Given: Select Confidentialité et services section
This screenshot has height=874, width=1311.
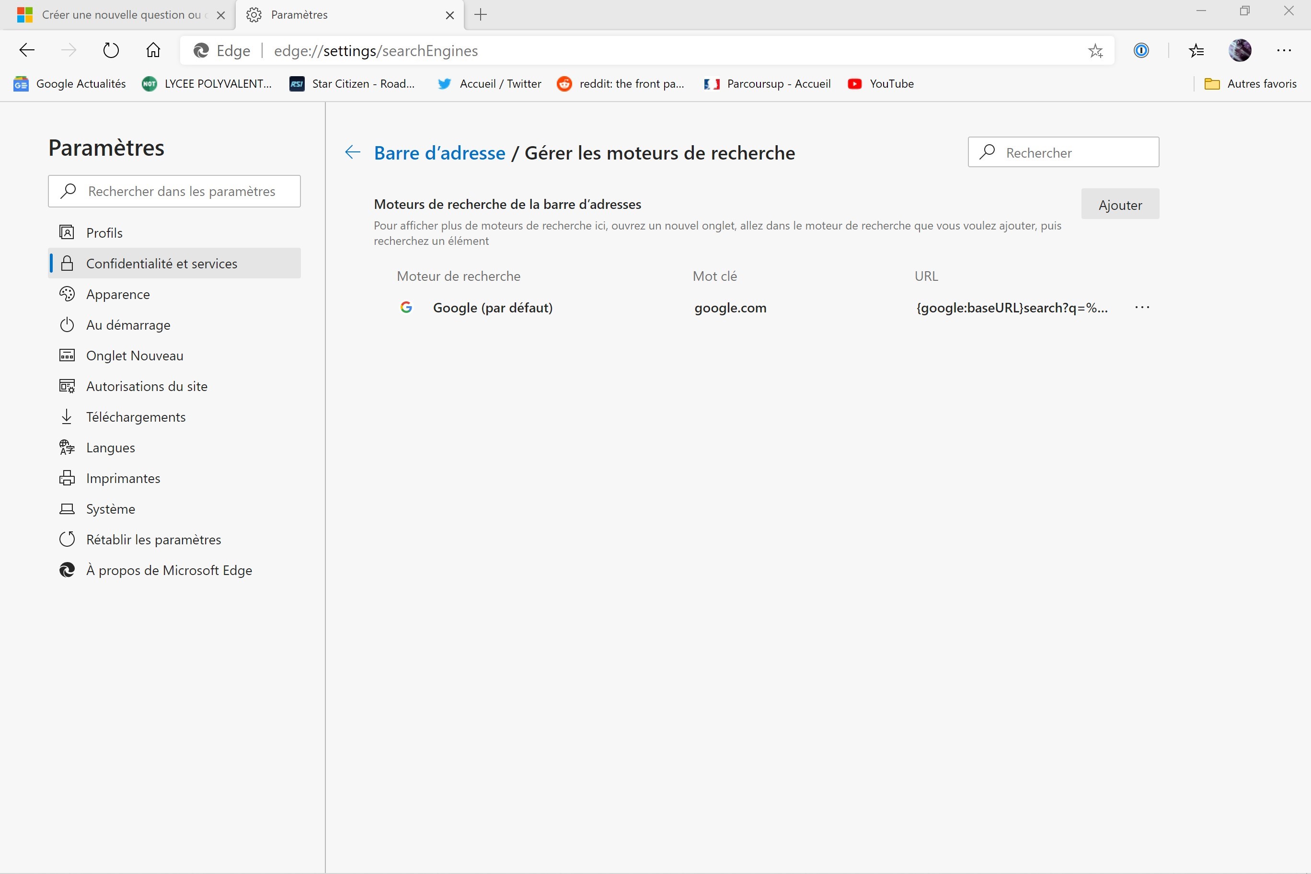Looking at the screenshot, I should tap(174, 263).
